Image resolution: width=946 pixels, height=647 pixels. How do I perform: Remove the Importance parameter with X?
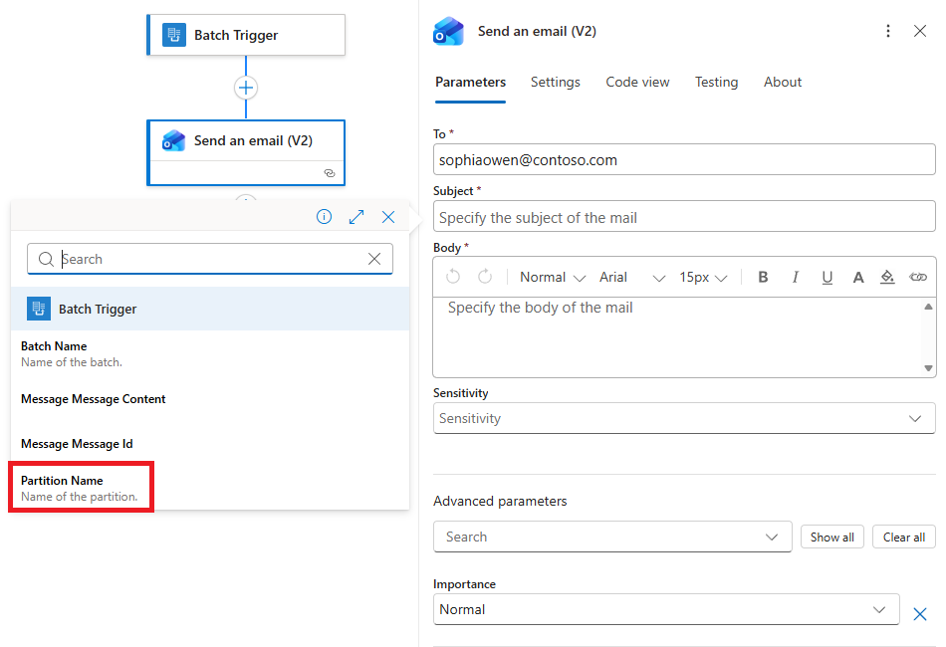[919, 614]
